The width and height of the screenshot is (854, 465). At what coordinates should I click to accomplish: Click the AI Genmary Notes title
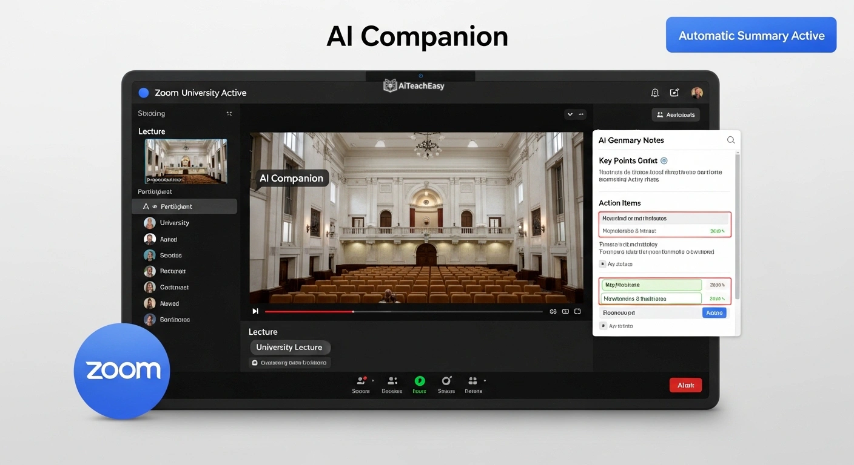click(631, 140)
